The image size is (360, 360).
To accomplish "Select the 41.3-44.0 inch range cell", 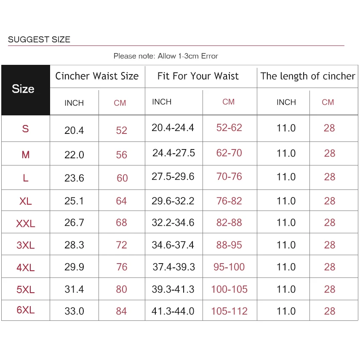I will [173, 311].
